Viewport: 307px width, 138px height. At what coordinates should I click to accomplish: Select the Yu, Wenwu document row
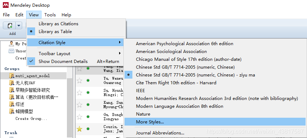(x=100, y=81)
